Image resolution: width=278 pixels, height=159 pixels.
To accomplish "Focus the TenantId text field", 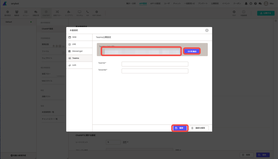I will [x=155, y=71].
